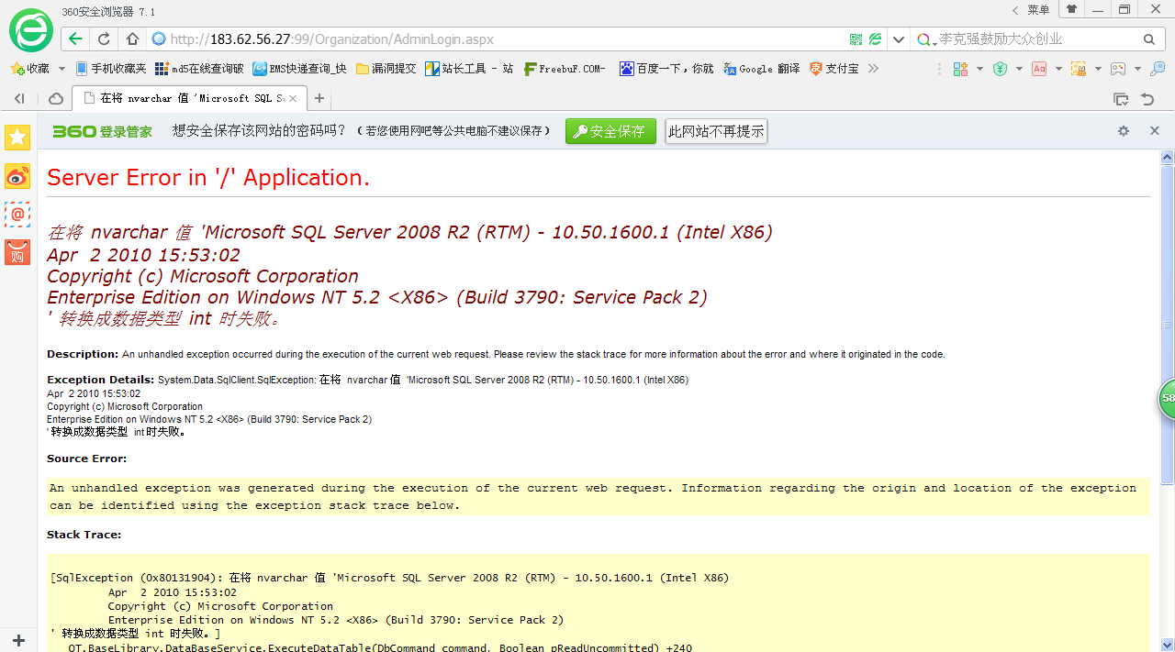
Task: Click the 'Server Error in '/' Application.' heading
Action: click(x=208, y=178)
